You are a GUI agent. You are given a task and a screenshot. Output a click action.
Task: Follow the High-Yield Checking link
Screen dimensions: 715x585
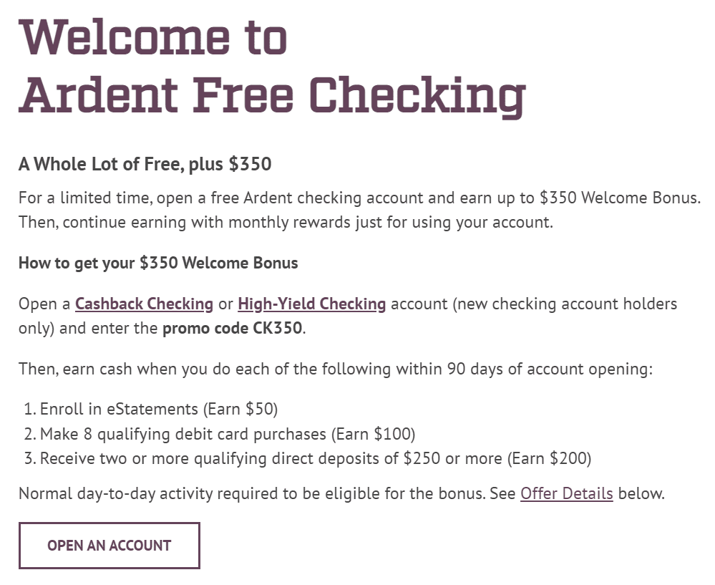tap(312, 304)
